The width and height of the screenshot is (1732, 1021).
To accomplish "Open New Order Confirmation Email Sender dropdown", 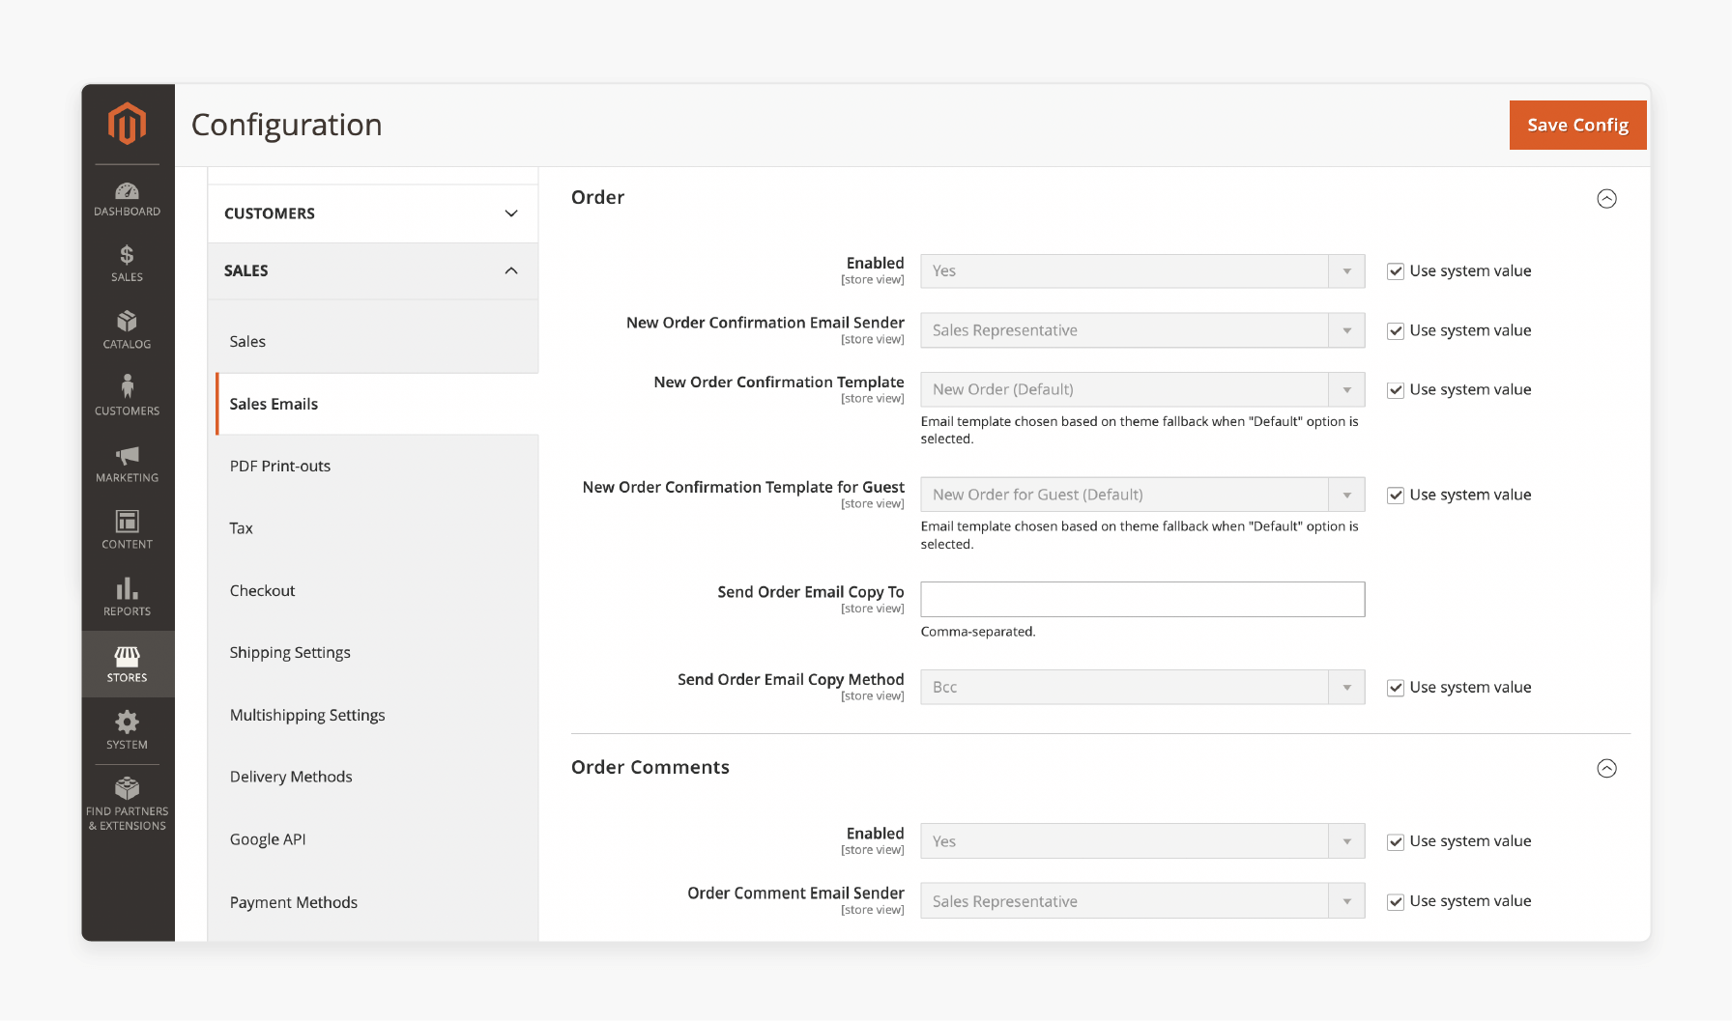I will coord(1142,330).
